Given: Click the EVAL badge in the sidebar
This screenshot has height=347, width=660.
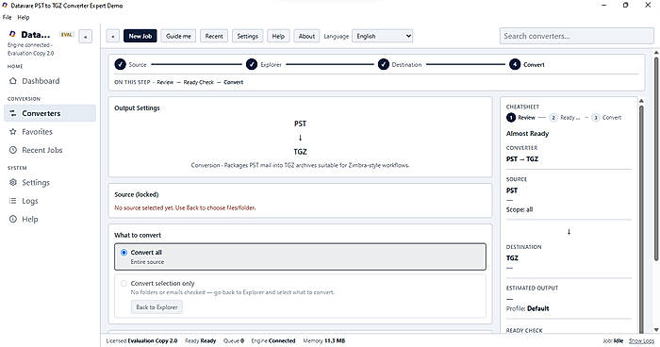Looking at the screenshot, I should click(x=67, y=35).
